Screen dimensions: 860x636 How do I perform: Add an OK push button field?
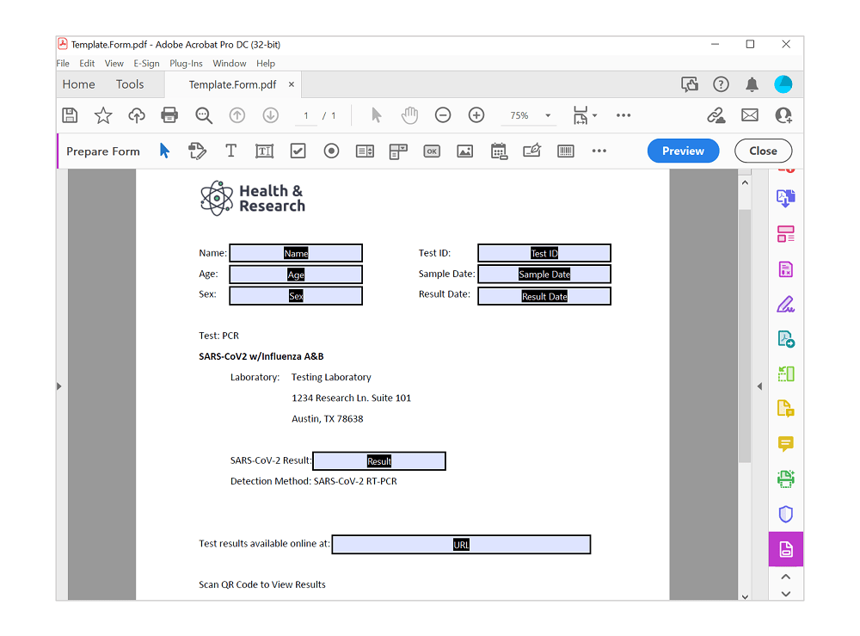coord(431,151)
